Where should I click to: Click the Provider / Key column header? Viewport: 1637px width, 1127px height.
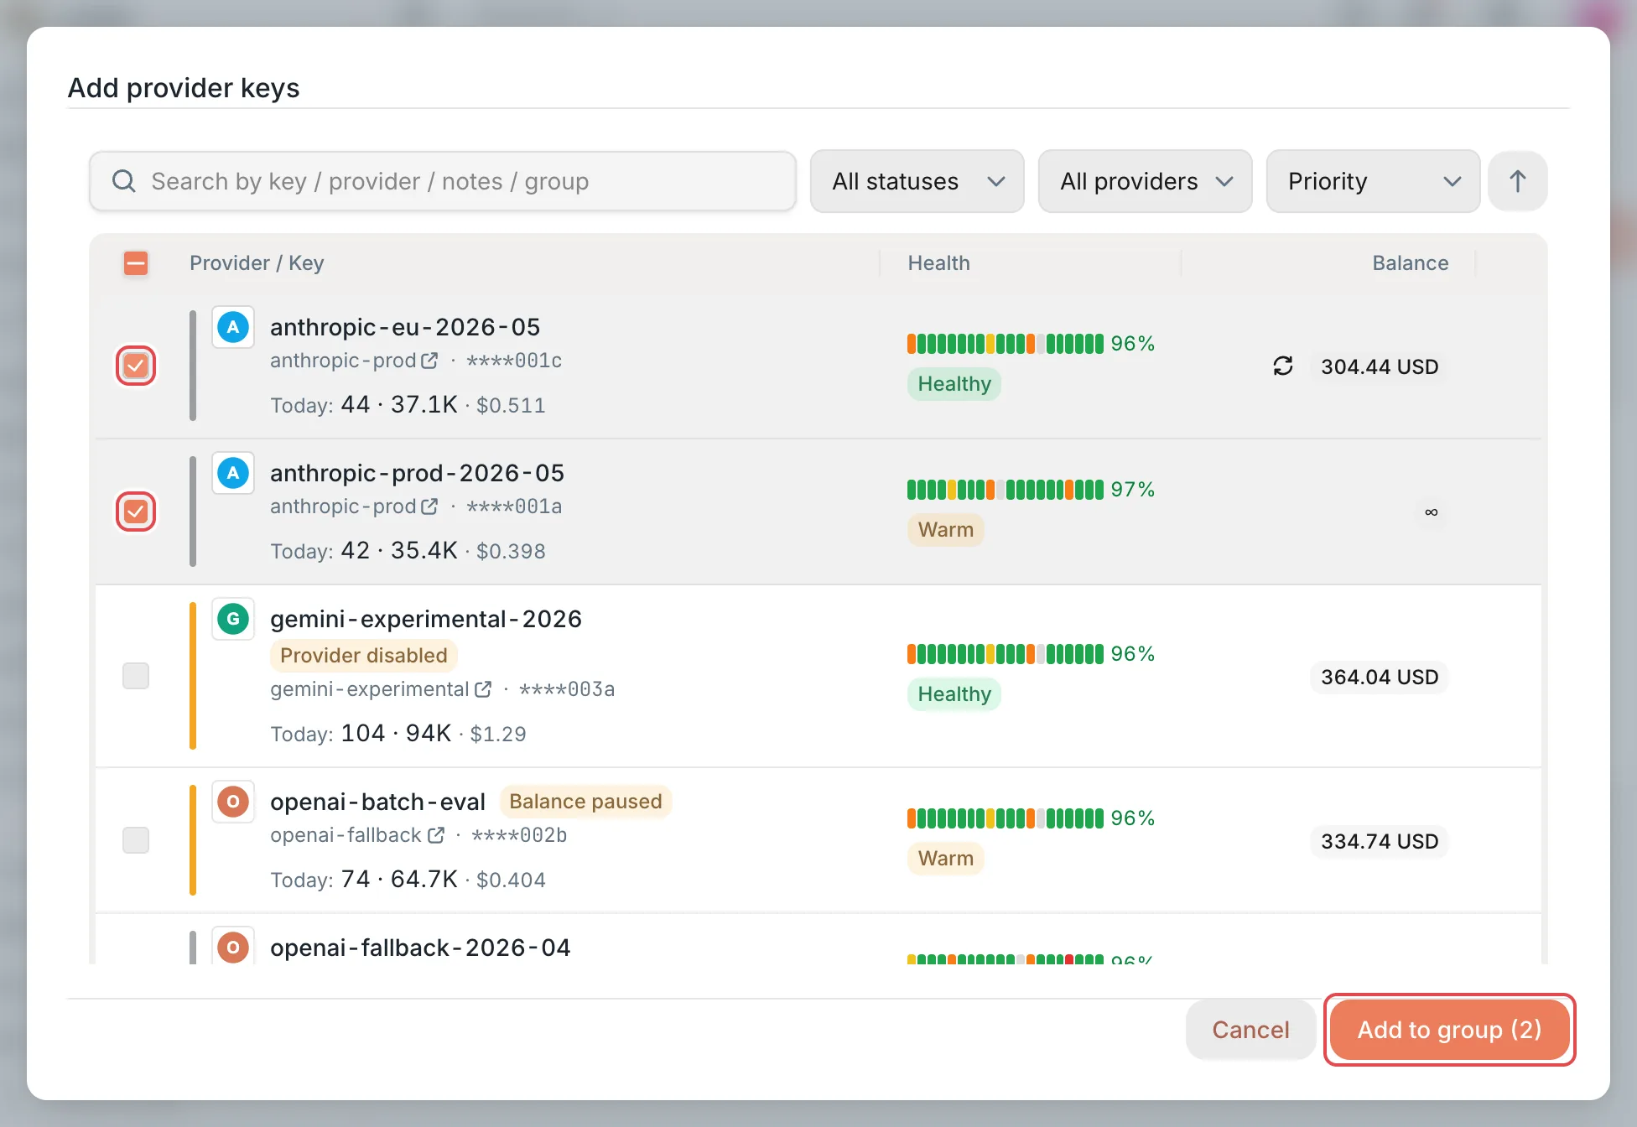coord(257,263)
